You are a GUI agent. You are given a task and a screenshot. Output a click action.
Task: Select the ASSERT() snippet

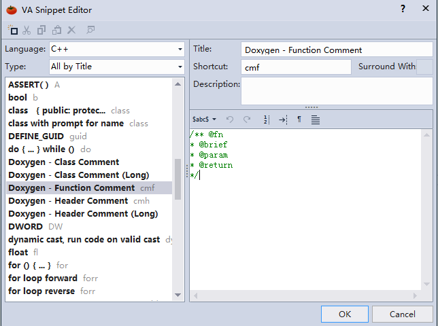[x=89, y=84]
